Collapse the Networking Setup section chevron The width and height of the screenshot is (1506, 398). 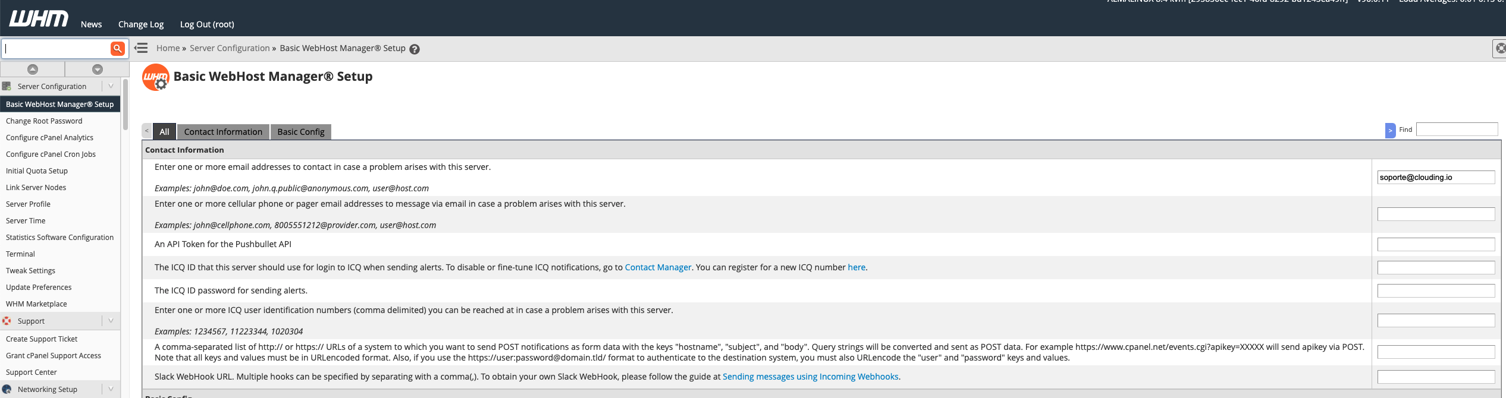(x=111, y=389)
